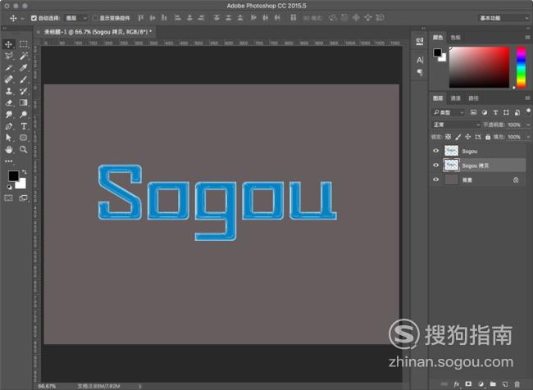Open the Paragraph panel icon
Screen dimensions: 533x390
click(x=420, y=72)
